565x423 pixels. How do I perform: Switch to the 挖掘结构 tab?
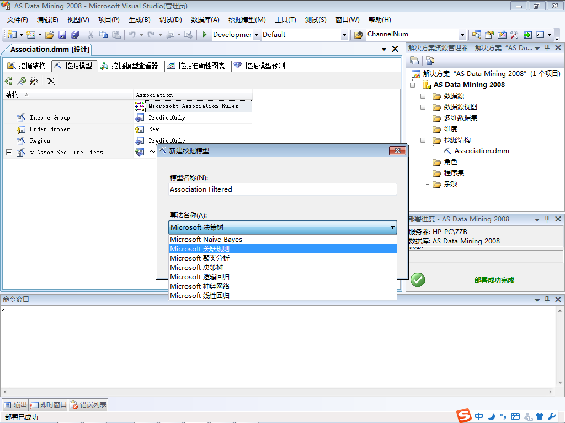point(26,66)
